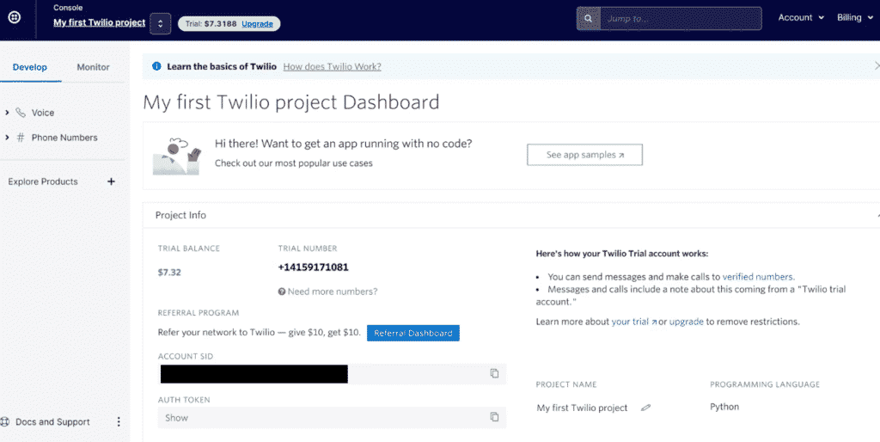
Task: Click the Twilio logo icon
Action: (x=15, y=18)
